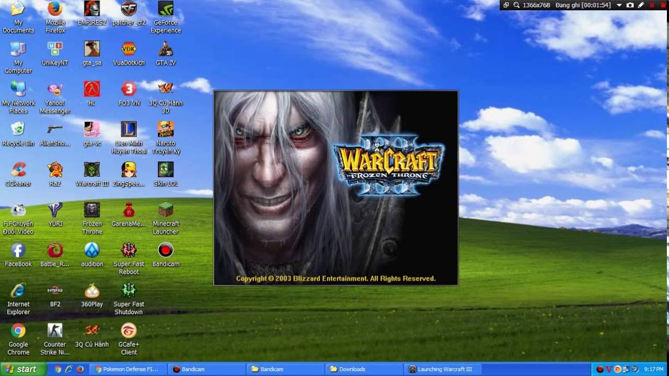The height and width of the screenshot is (376, 669).
Task: Select the gta-vc desktop icon
Action: coord(92,134)
